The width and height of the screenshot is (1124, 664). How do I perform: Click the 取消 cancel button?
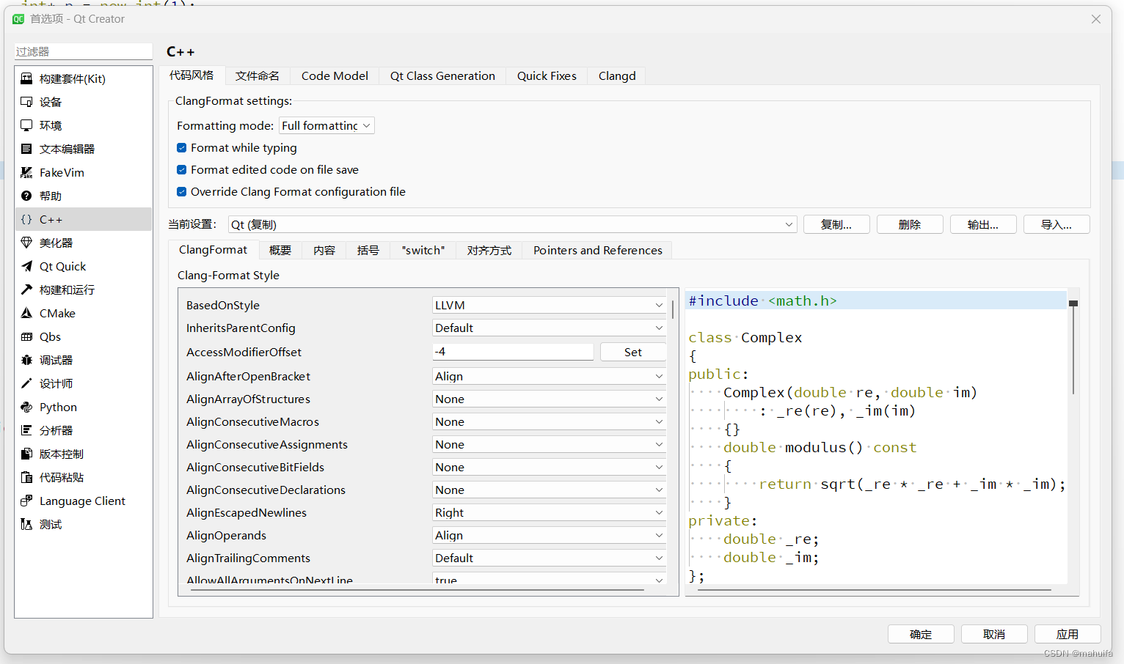[994, 634]
